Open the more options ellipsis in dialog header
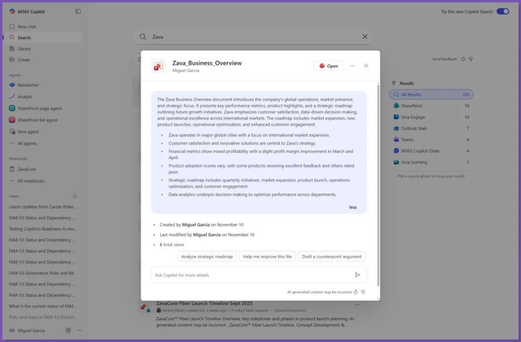This screenshot has width=521, height=342. click(352, 66)
